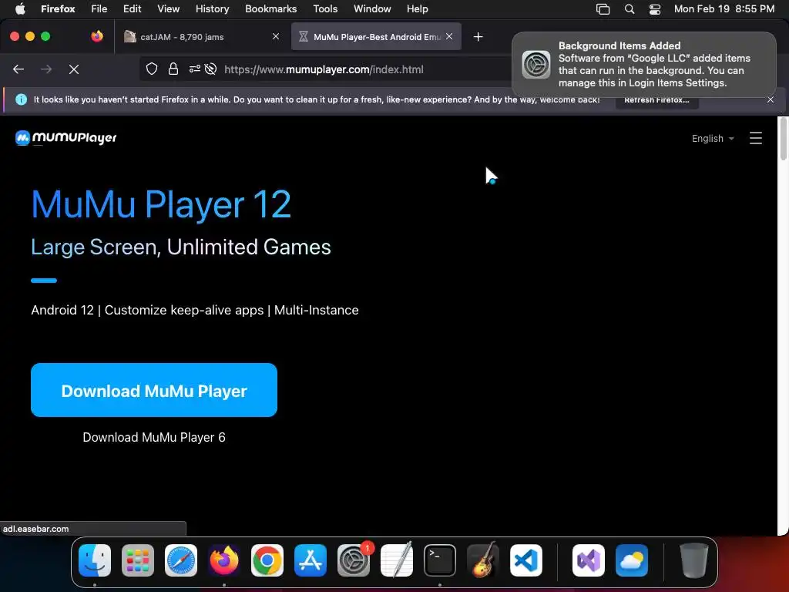Viewport: 789px width, 592px height.
Task: Focus the mumuplayer.com address bar
Action: coord(324,69)
